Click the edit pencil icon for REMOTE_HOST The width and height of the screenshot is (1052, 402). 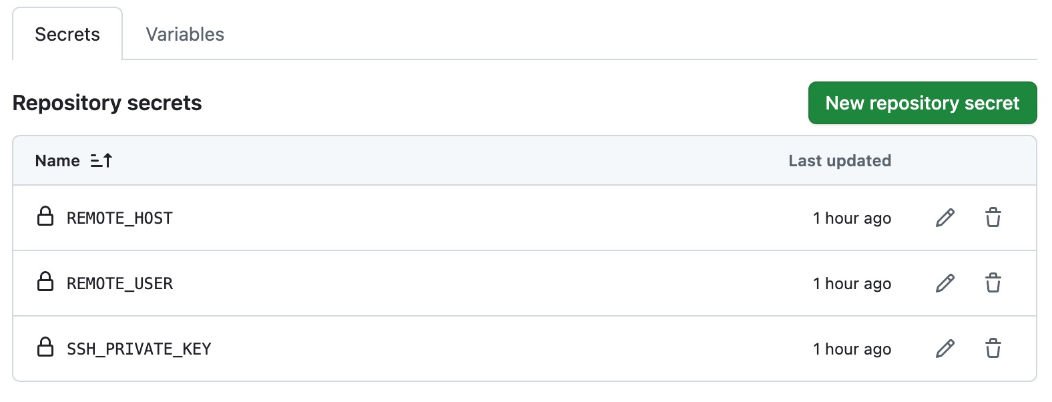point(944,218)
